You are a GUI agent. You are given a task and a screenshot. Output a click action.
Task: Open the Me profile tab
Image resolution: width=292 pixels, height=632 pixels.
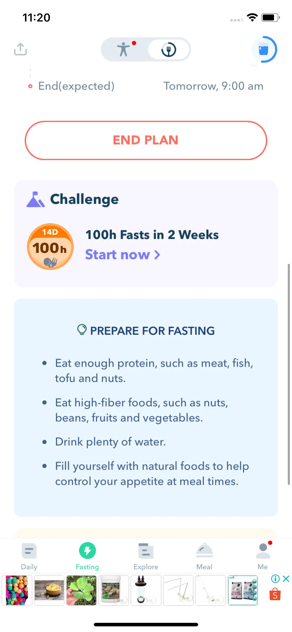click(263, 556)
